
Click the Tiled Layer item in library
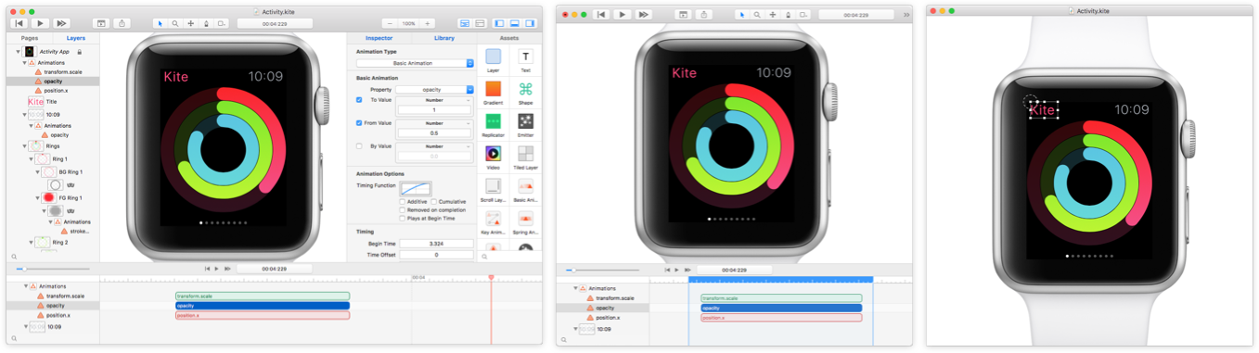tap(526, 158)
